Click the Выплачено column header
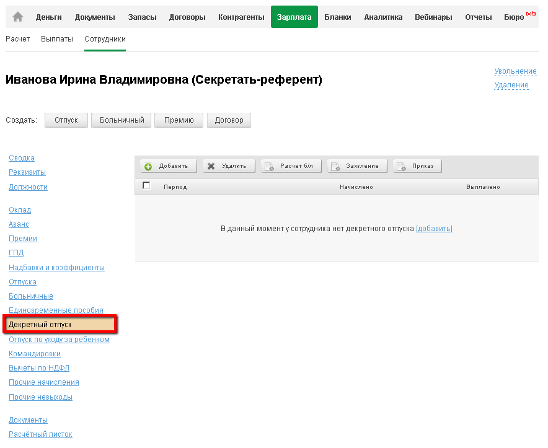Image resolution: width=548 pixels, height=448 pixels. [483, 187]
